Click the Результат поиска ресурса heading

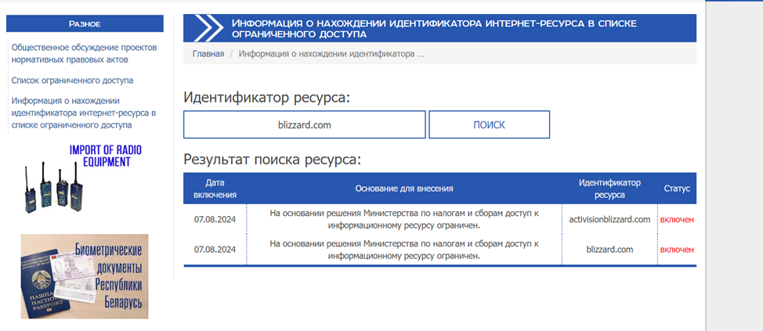(x=273, y=160)
